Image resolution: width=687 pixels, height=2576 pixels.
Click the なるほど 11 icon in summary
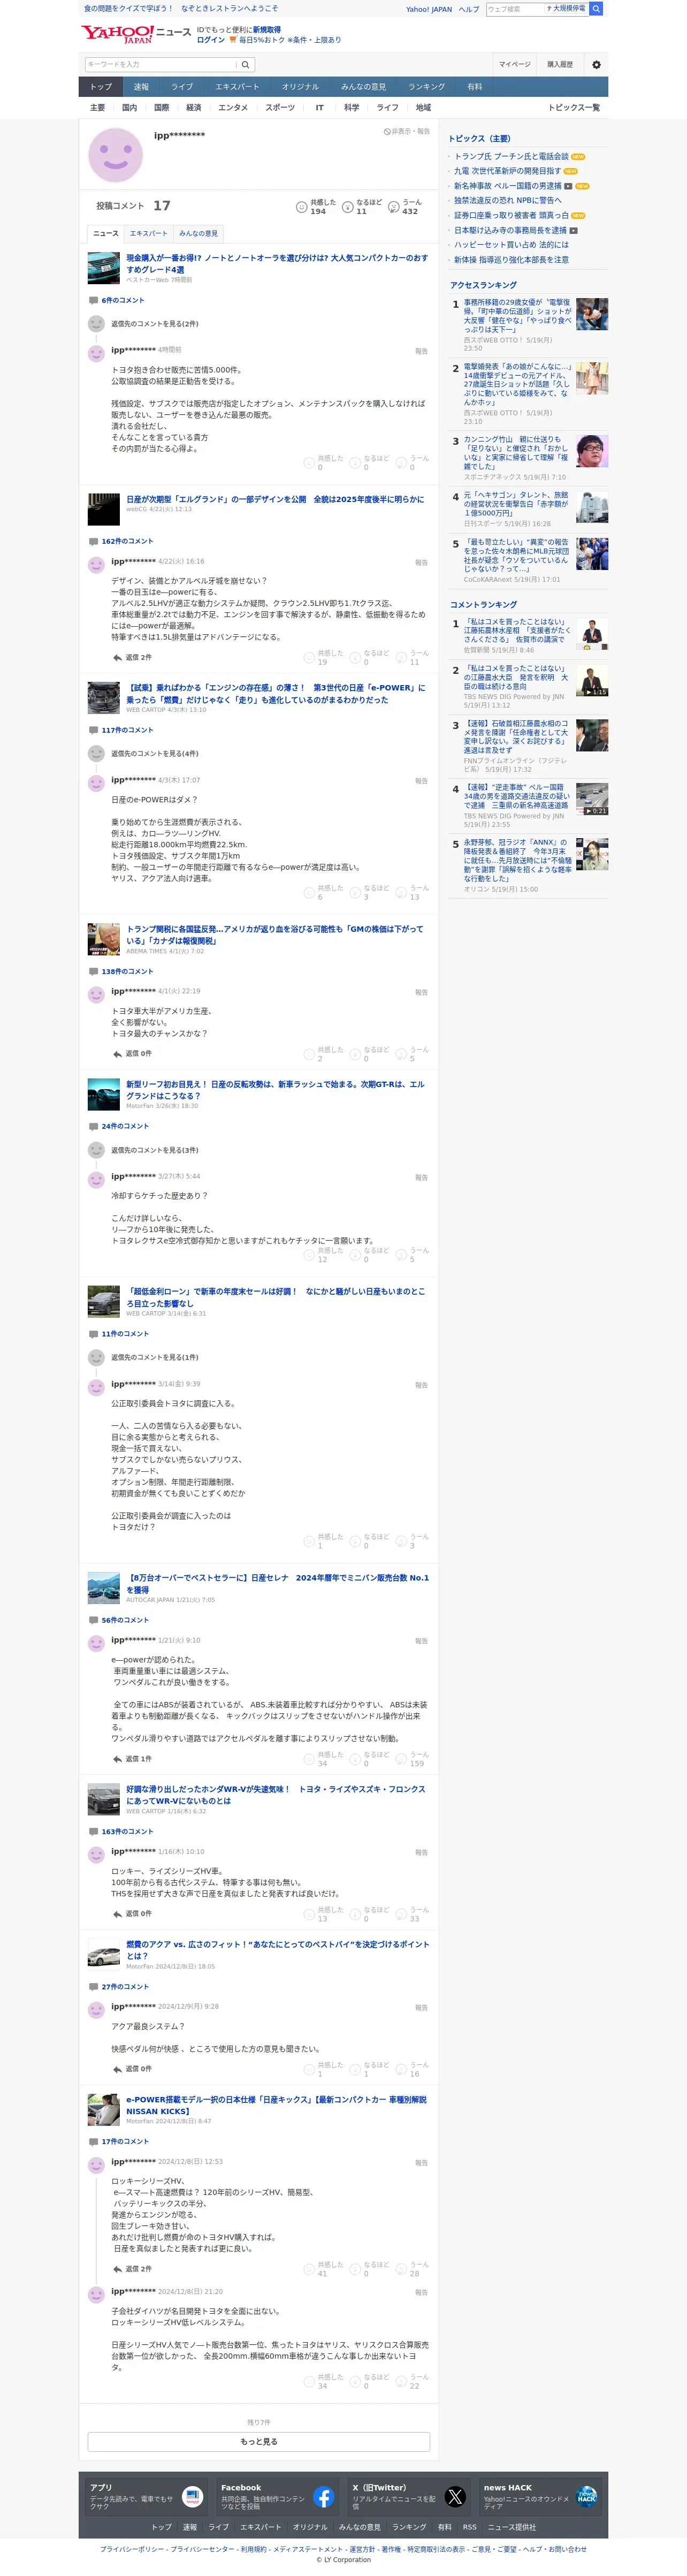[x=347, y=207]
